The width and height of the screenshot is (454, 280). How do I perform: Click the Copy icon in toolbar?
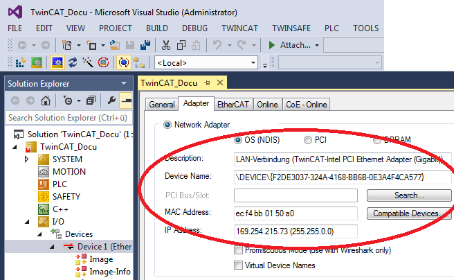181,45
